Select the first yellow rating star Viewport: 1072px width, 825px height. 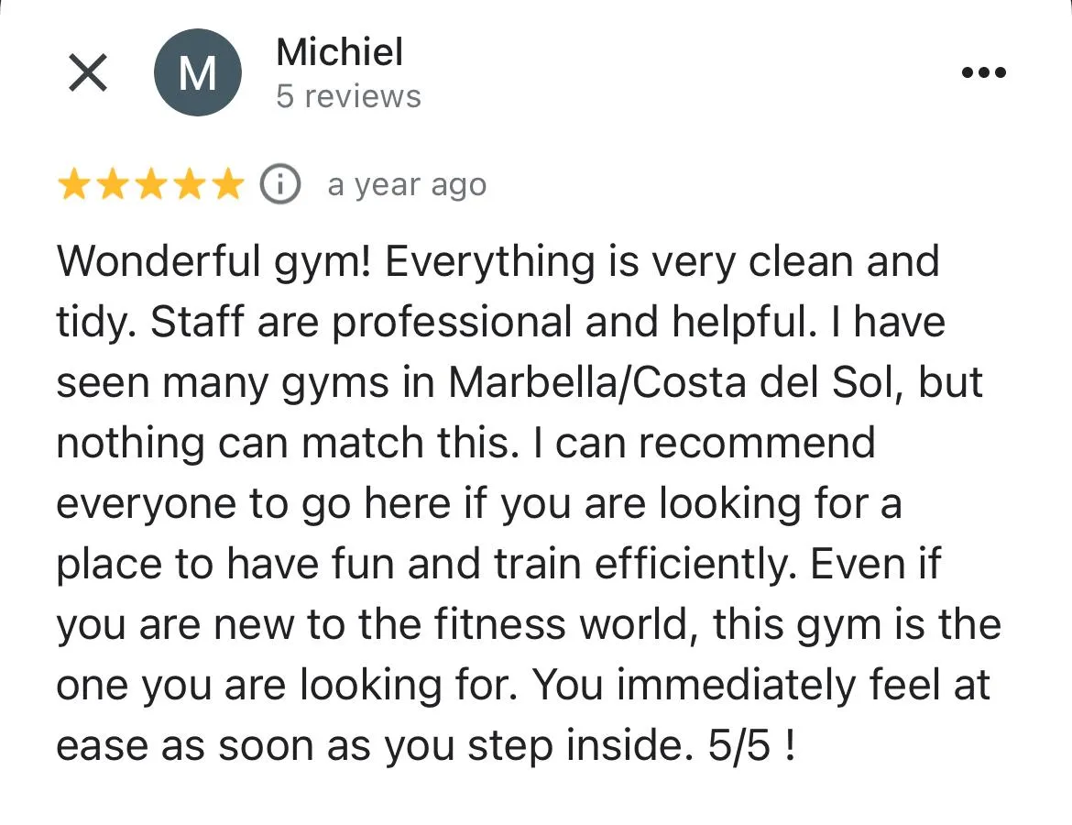click(74, 184)
